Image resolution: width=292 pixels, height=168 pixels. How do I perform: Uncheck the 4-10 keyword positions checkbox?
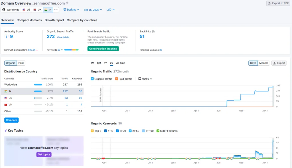(x=106, y=131)
